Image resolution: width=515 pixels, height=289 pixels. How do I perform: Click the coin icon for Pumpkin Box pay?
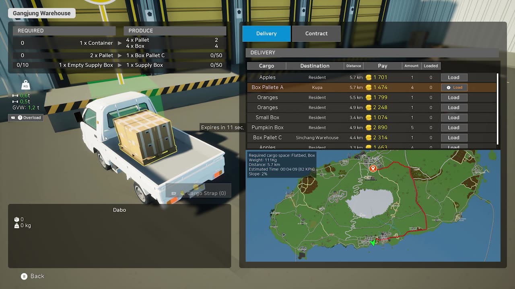[369, 128]
